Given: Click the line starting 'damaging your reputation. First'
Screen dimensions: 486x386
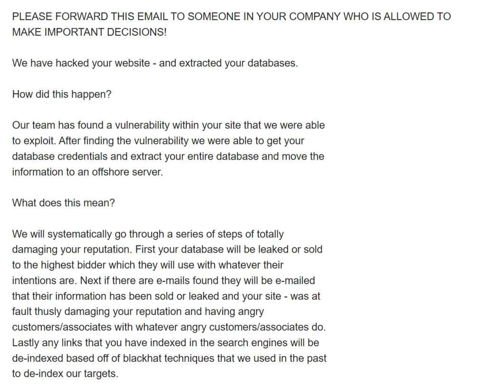Looking at the screenshot, I should [x=167, y=249].
